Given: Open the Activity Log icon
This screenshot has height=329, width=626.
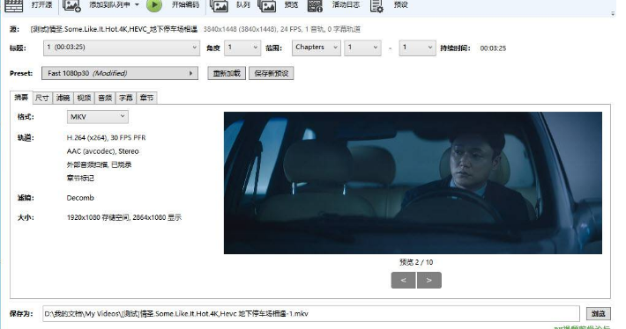Looking at the screenshot, I should 315,5.
